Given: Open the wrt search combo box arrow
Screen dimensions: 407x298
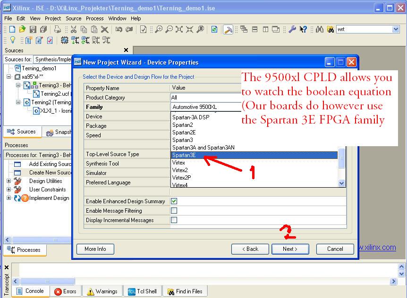Looking at the screenshot, I should pos(396,29).
